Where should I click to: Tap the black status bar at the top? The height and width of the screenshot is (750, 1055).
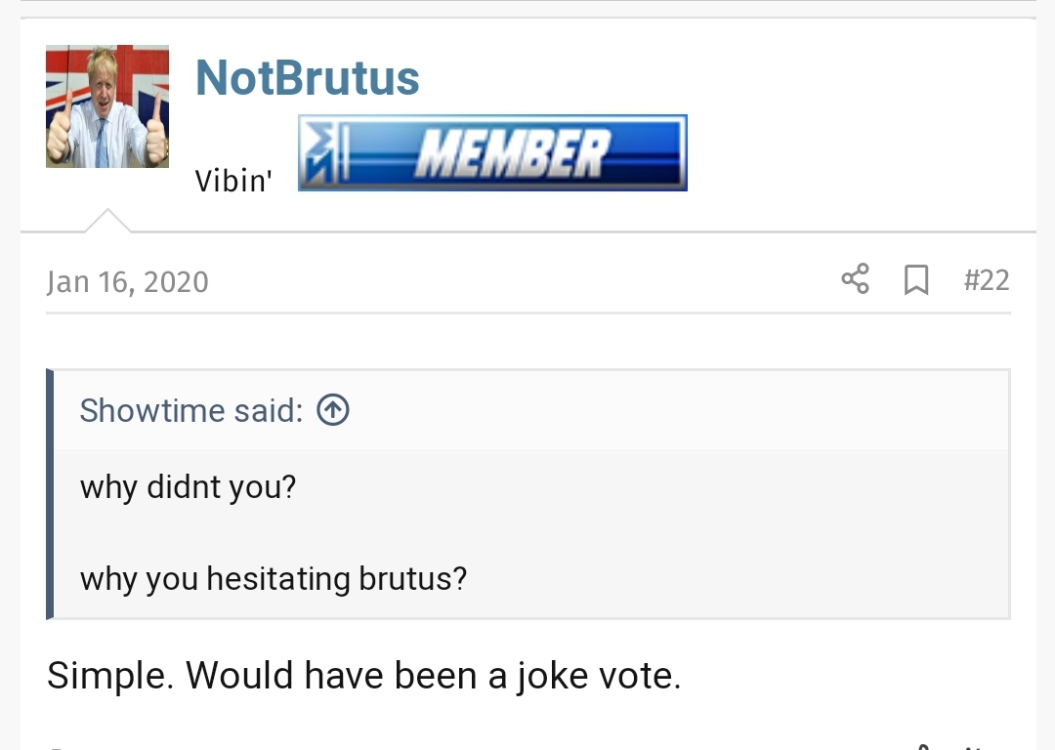(x=527, y=7)
